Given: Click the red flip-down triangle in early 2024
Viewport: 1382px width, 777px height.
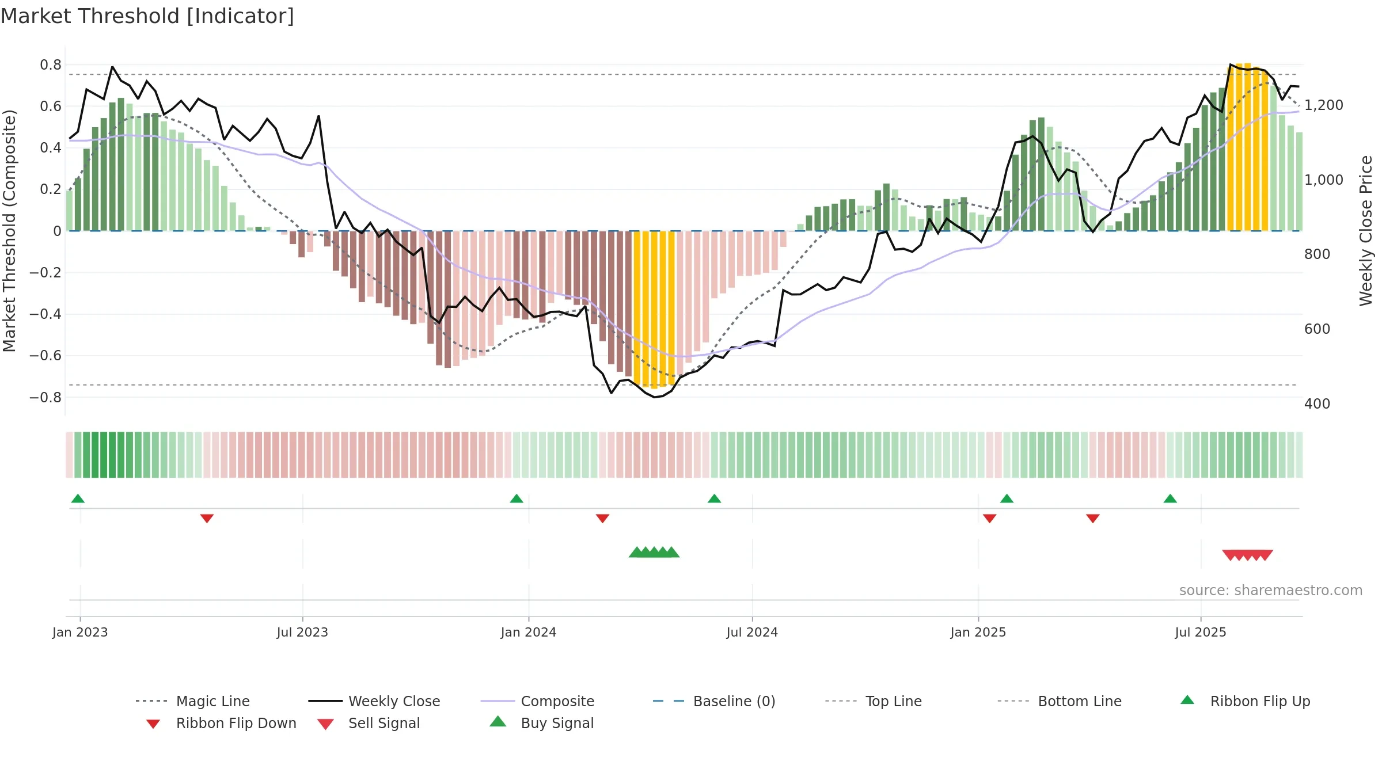Looking at the screenshot, I should point(602,519).
